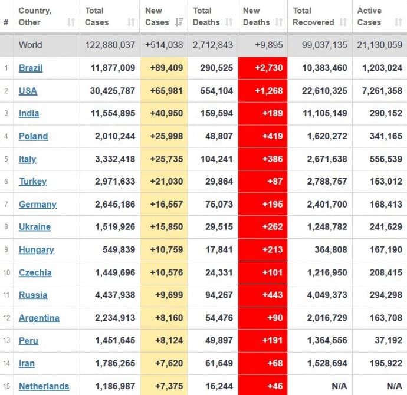This screenshot has height=395, width=407.
Task: Select the Turkey link
Action: tap(32, 182)
